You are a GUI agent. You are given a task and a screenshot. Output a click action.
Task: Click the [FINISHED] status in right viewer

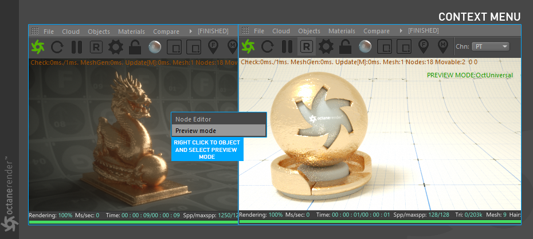click(424, 30)
